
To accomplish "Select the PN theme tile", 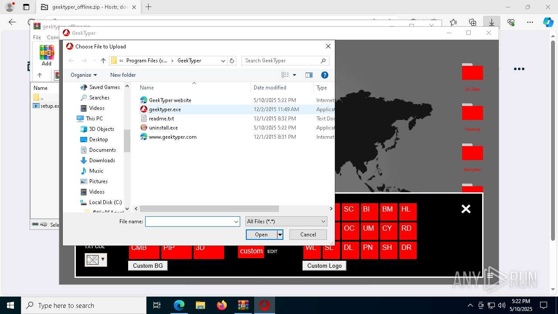I will [369, 250].
